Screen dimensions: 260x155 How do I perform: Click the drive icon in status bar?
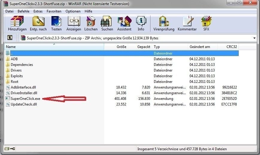click(7, 149)
